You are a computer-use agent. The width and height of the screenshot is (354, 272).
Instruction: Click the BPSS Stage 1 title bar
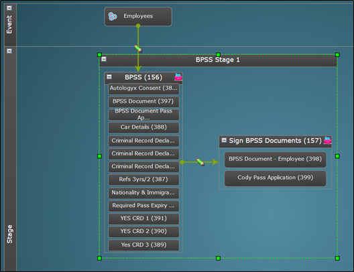click(218, 60)
